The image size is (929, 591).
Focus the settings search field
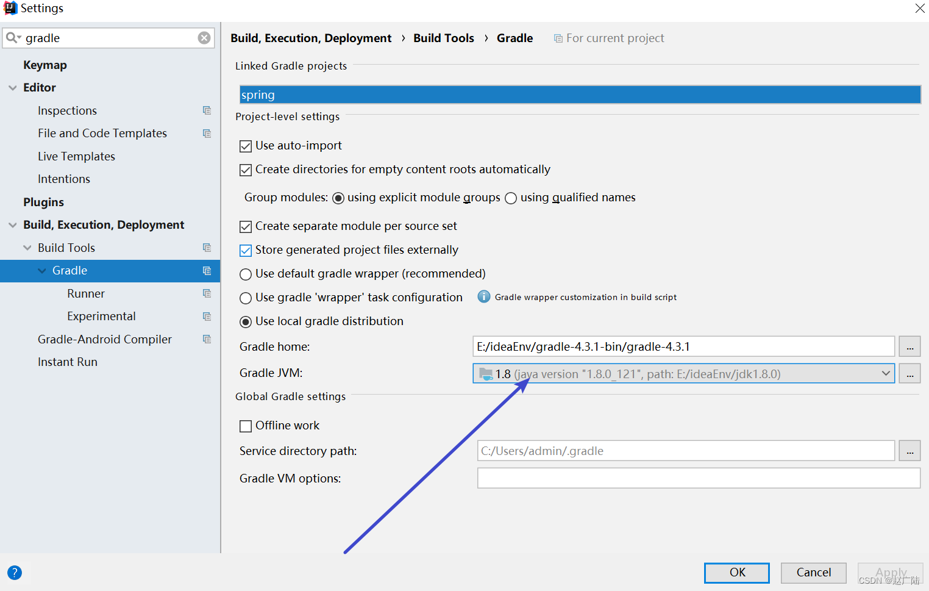tap(110, 38)
